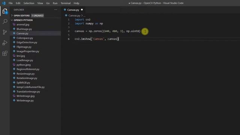Expand the Open Editors section

pyautogui.click(x=22, y=16)
